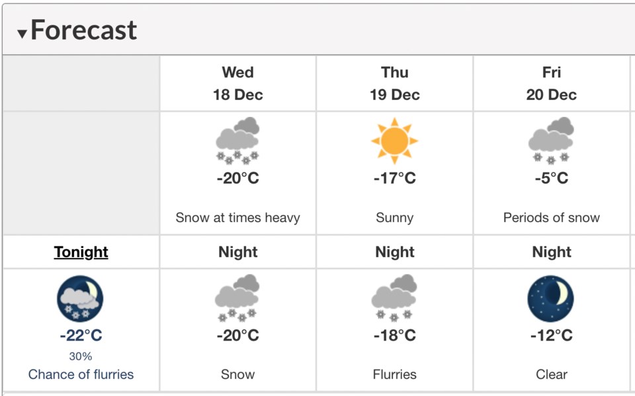Open the Tonight forecast link

[x=81, y=252]
